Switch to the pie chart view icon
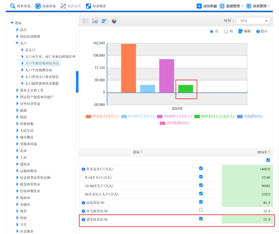 click(x=114, y=21)
